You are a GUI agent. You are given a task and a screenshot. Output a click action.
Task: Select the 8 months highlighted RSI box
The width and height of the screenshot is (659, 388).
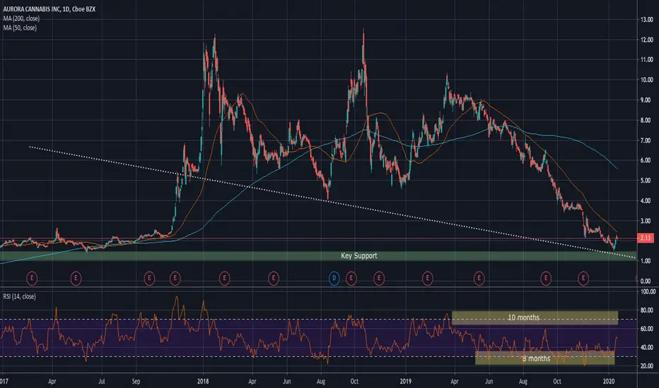[544, 358]
